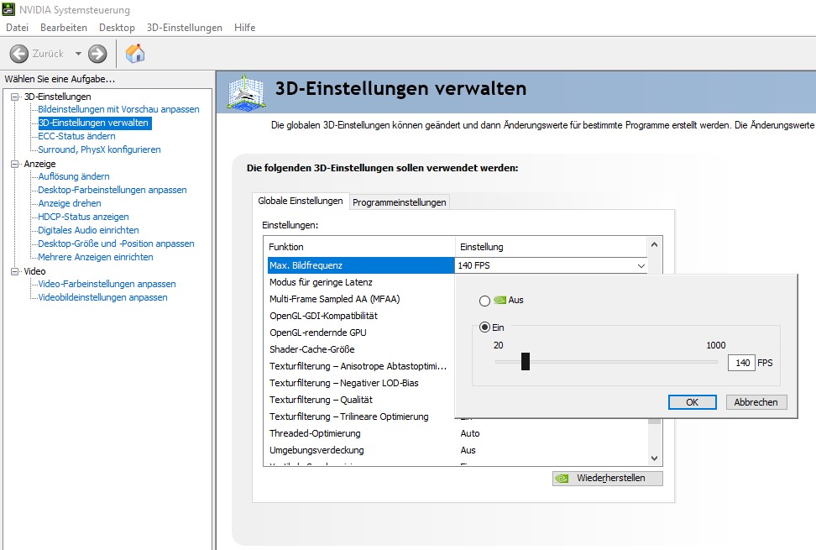Confirm with the OK button

point(692,402)
